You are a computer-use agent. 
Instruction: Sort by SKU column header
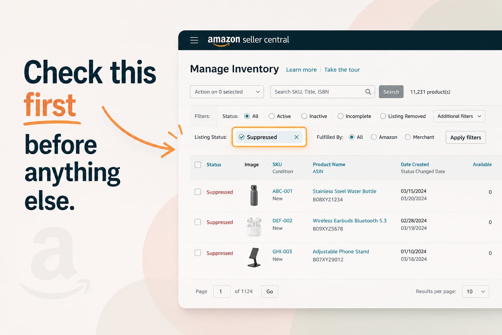coord(277,164)
